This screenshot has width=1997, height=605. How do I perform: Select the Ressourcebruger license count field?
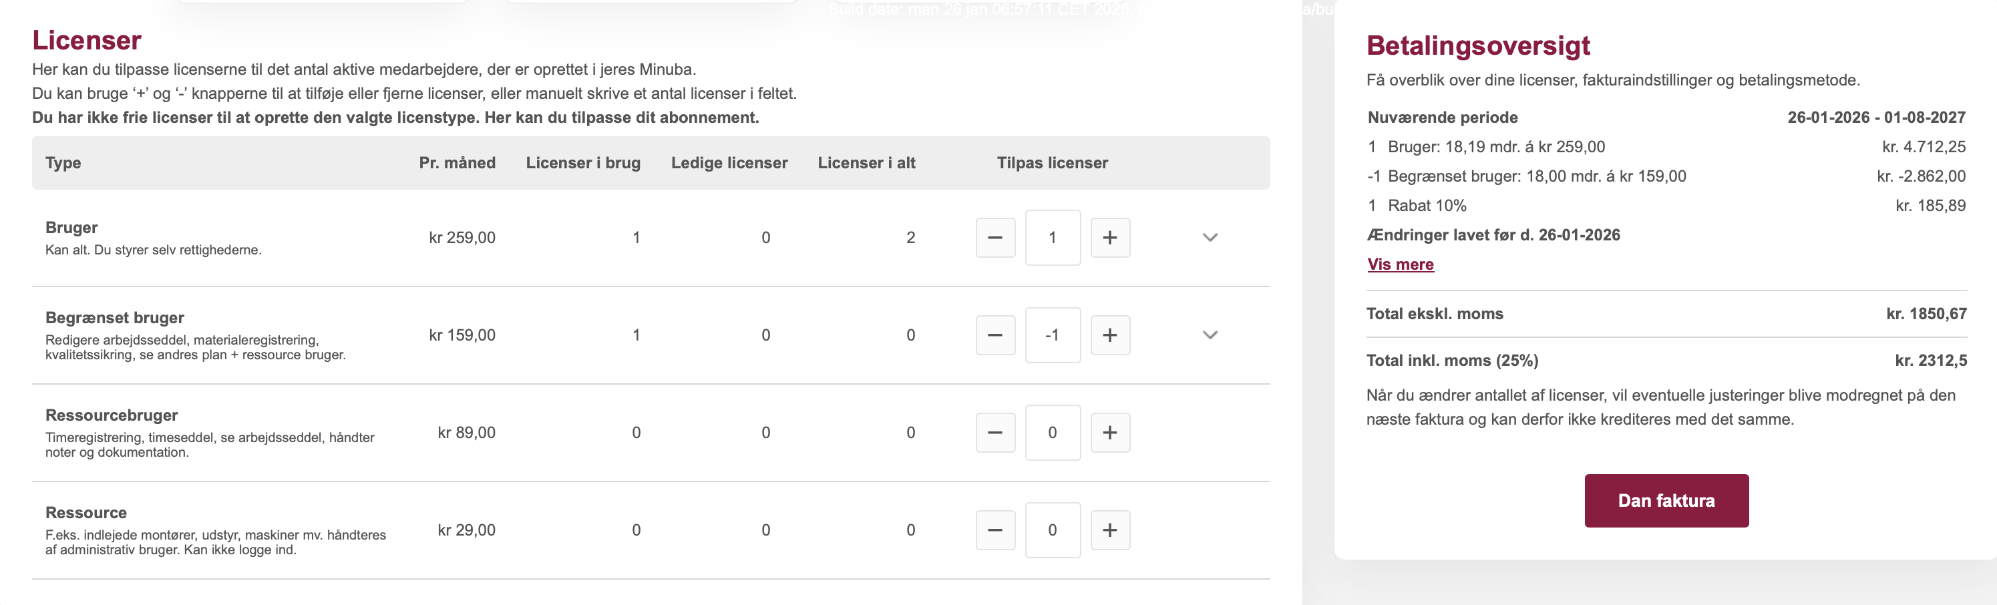(x=1052, y=433)
